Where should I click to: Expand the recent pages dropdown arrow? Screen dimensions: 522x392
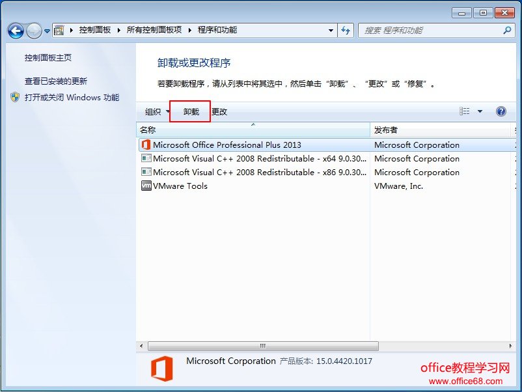(x=47, y=31)
